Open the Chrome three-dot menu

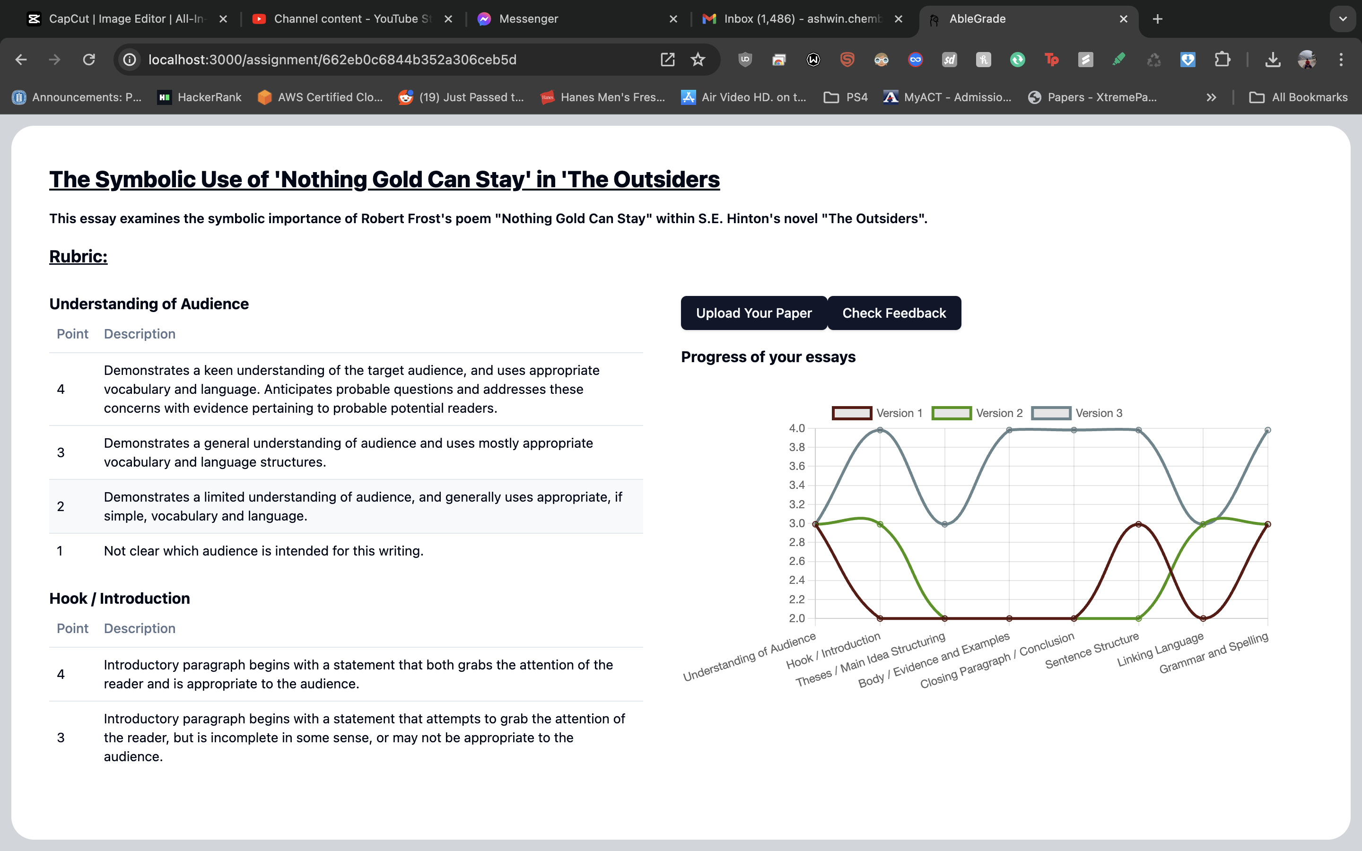tap(1341, 60)
